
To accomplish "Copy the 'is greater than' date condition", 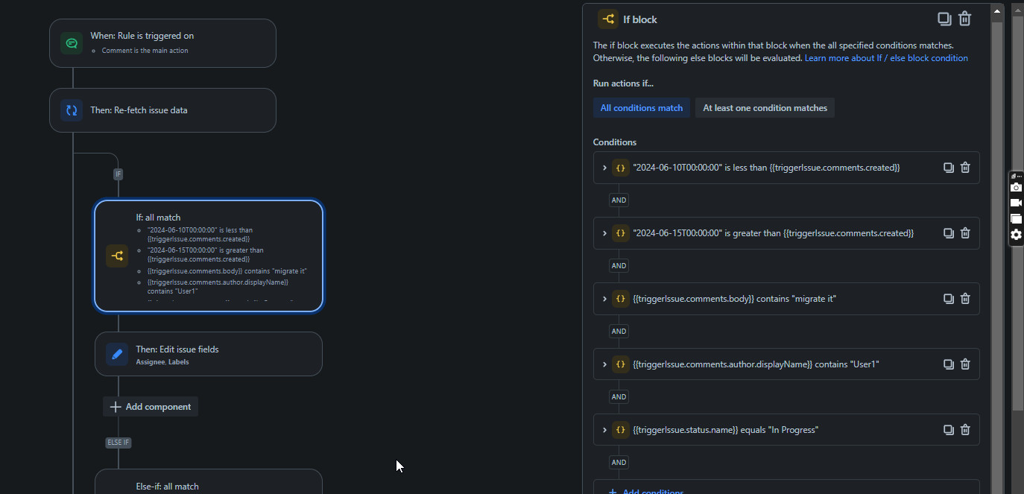I will tap(949, 233).
